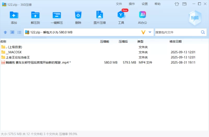Image resolution: width=209 pixels, height=137 pixels.
Task: Click the 360压缩 app icon in title bar
Action: click(x=4, y=4)
